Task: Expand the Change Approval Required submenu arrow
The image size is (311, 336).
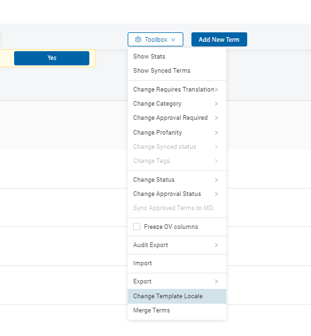Action: [216, 118]
